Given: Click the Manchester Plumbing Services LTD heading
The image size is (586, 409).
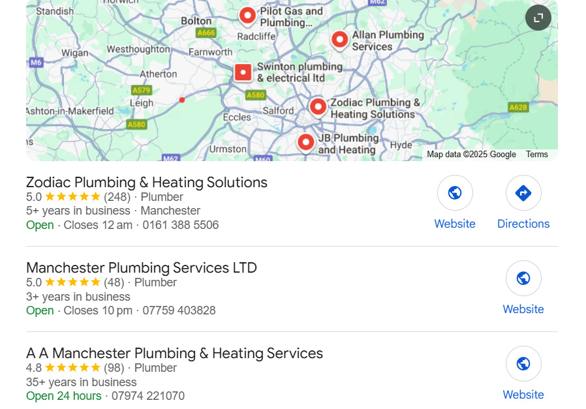Looking at the screenshot, I should pyautogui.click(x=141, y=268).
